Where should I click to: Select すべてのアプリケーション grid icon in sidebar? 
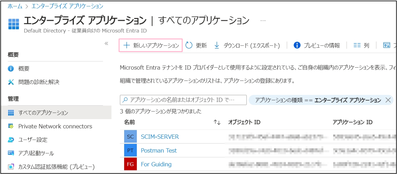pos(11,113)
